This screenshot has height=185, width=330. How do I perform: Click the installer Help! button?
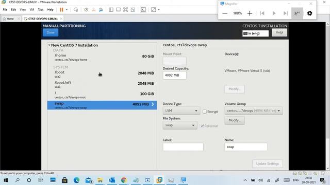tap(279, 32)
